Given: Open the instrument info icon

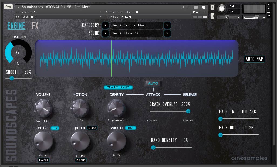Looking at the screenshot, I should click(x=204, y=7).
